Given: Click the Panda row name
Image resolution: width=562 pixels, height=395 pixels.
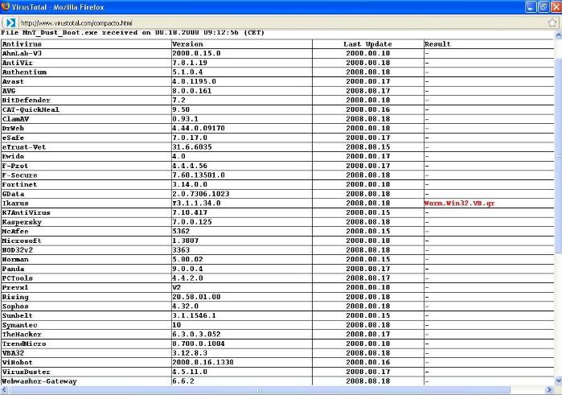Looking at the screenshot, I should (x=13, y=269).
